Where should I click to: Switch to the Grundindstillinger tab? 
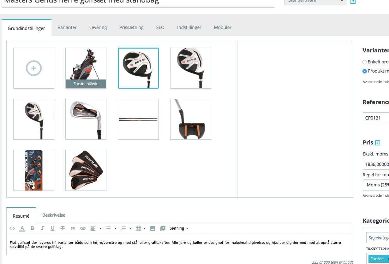click(x=27, y=28)
